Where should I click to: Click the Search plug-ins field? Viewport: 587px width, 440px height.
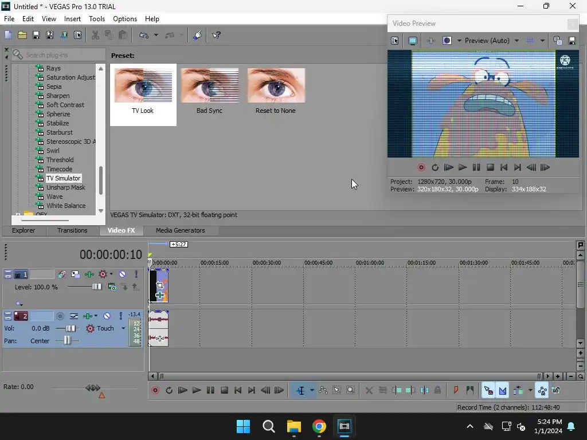click(58, 55)
